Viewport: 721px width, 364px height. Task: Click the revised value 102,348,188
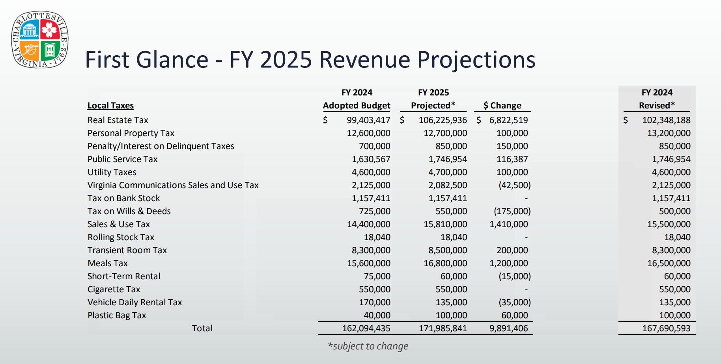pyautogui.click(x=666, y=120)
